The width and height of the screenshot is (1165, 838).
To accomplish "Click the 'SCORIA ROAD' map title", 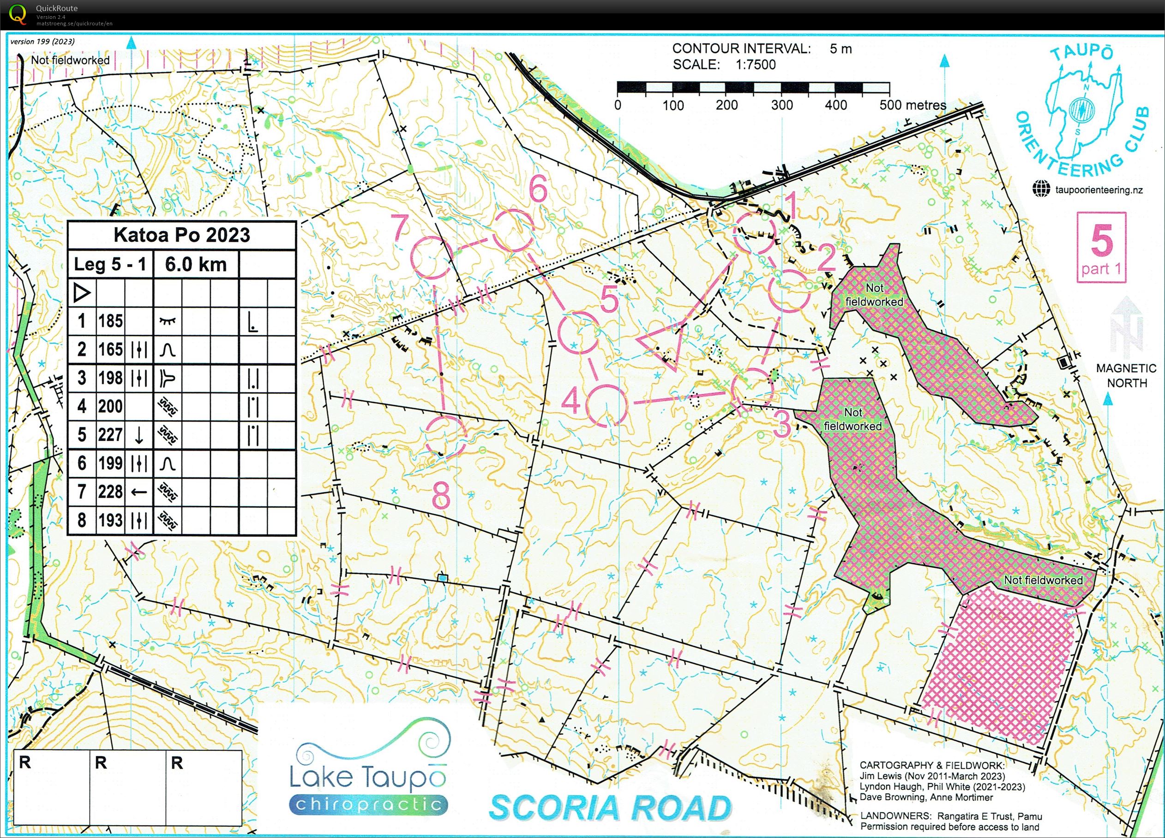I will point(610,808).
